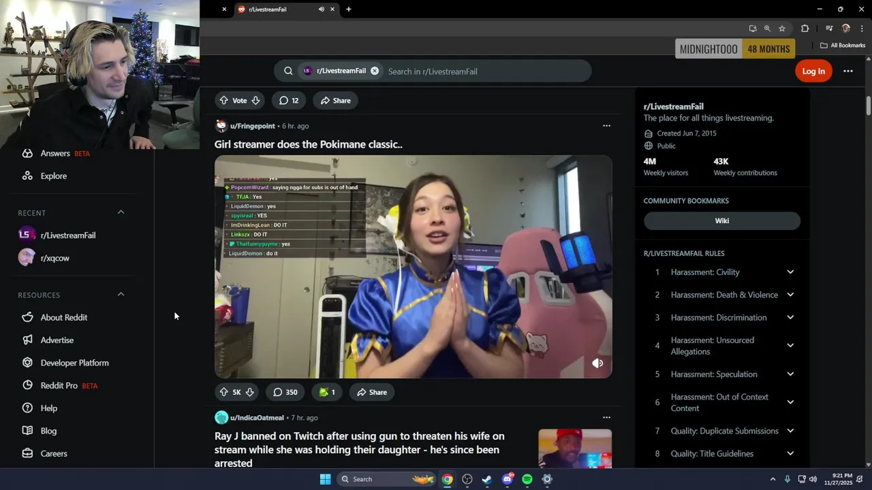
Task: Play the Pokimane classic video
Action: click(x=414, y=267)
